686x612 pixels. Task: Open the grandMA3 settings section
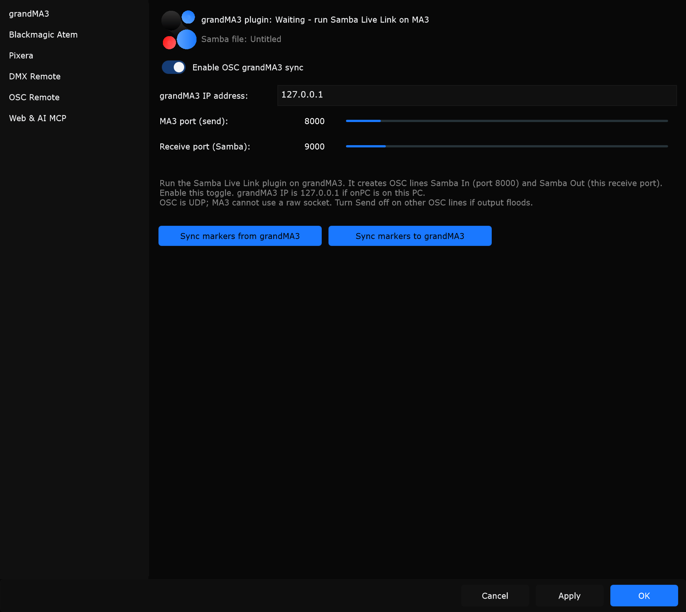(29, 14)
